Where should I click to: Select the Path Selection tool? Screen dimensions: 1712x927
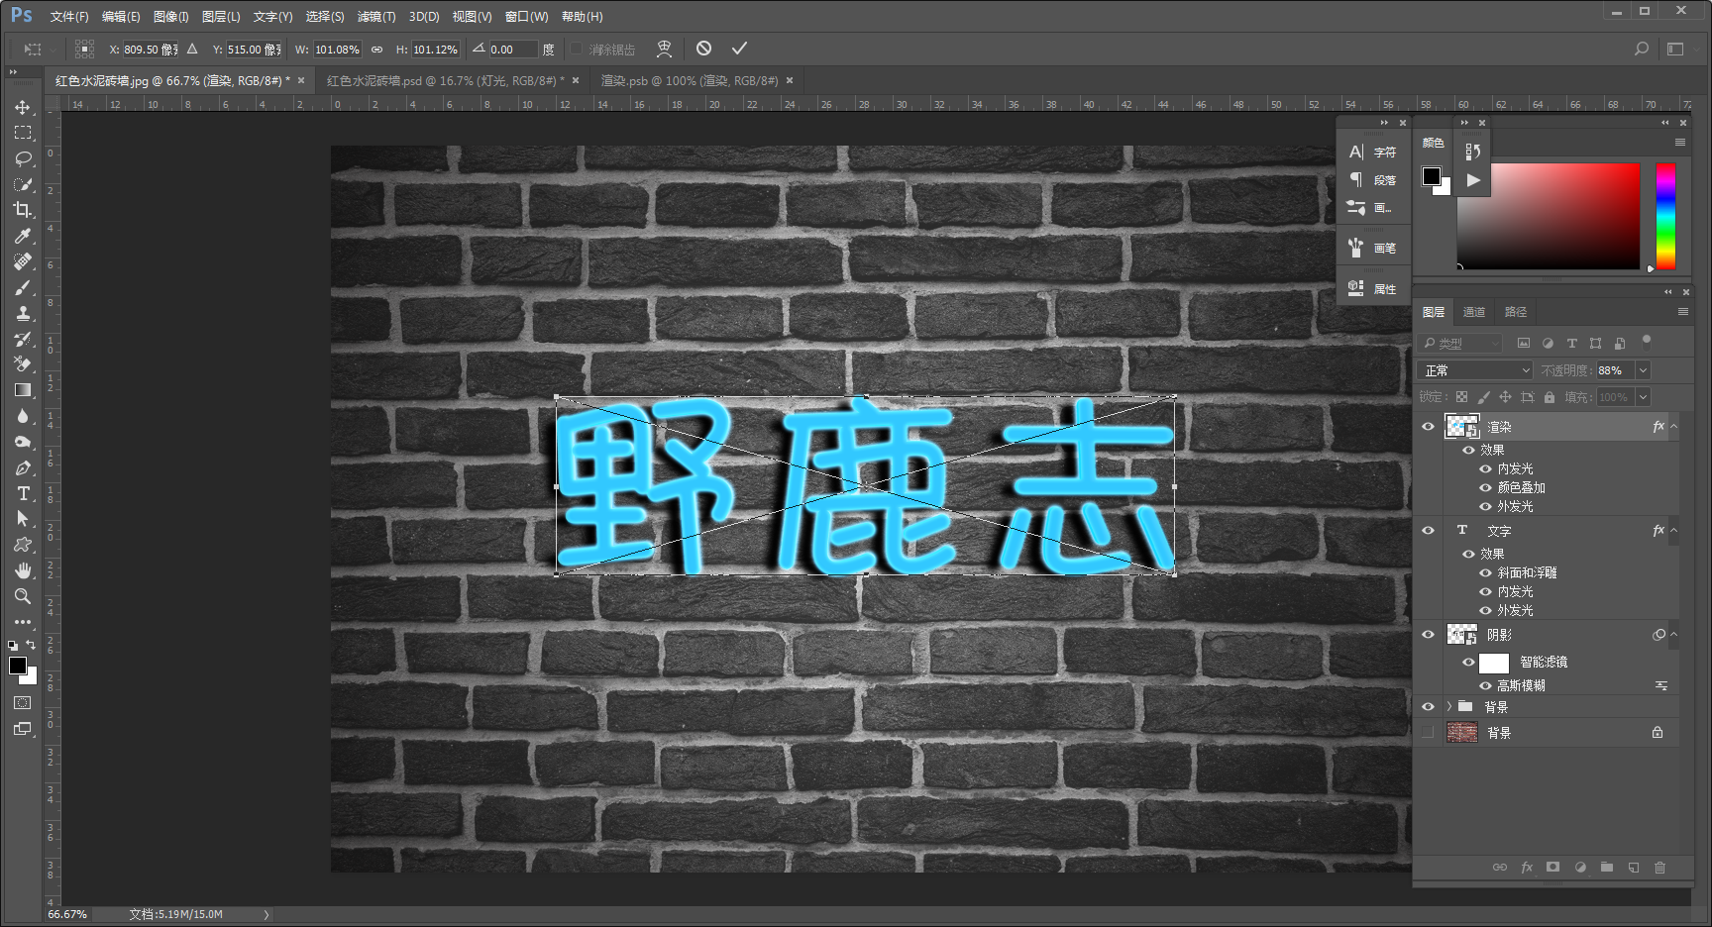click(23, 519)
